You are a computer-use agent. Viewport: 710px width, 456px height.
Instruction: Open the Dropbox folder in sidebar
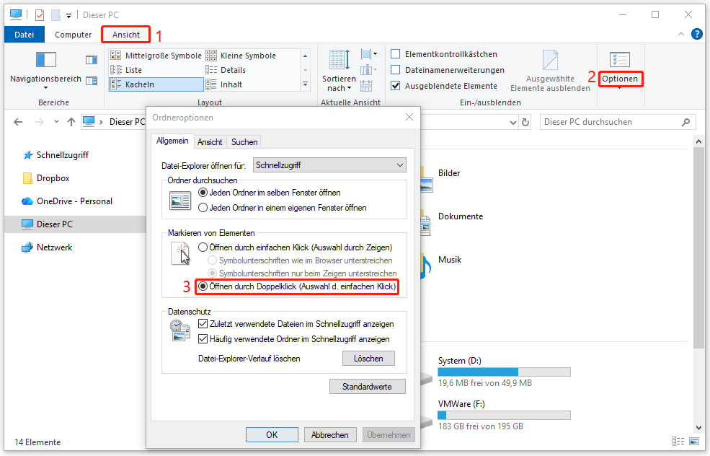[45, 178]
